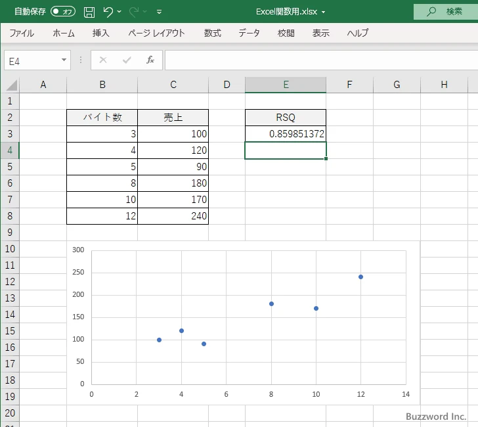Open the Undo history dropdown arrow

119,12
